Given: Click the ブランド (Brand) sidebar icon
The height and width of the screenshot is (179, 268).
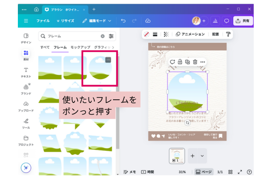Looking at the screenshot, I should tap(26, 89).
